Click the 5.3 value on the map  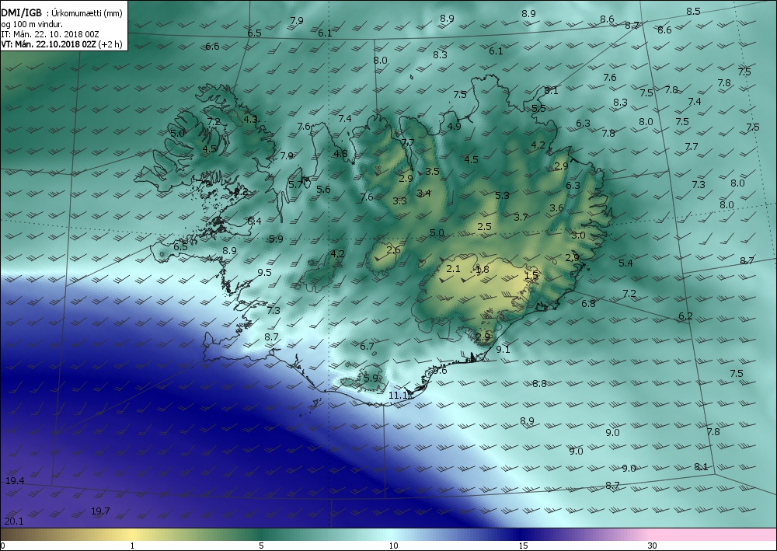coord(502,195)
